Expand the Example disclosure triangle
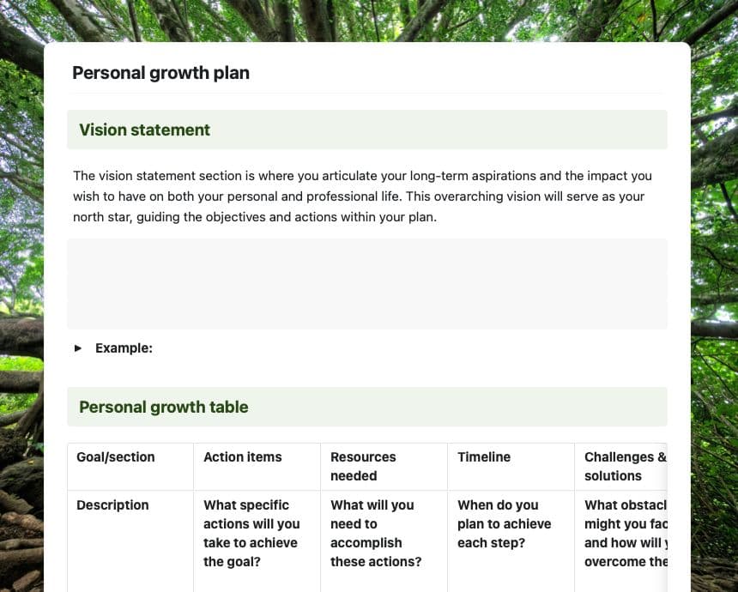The width and height of the screenshot is (738, 592). pyautogui.click(x=78, y=348)
